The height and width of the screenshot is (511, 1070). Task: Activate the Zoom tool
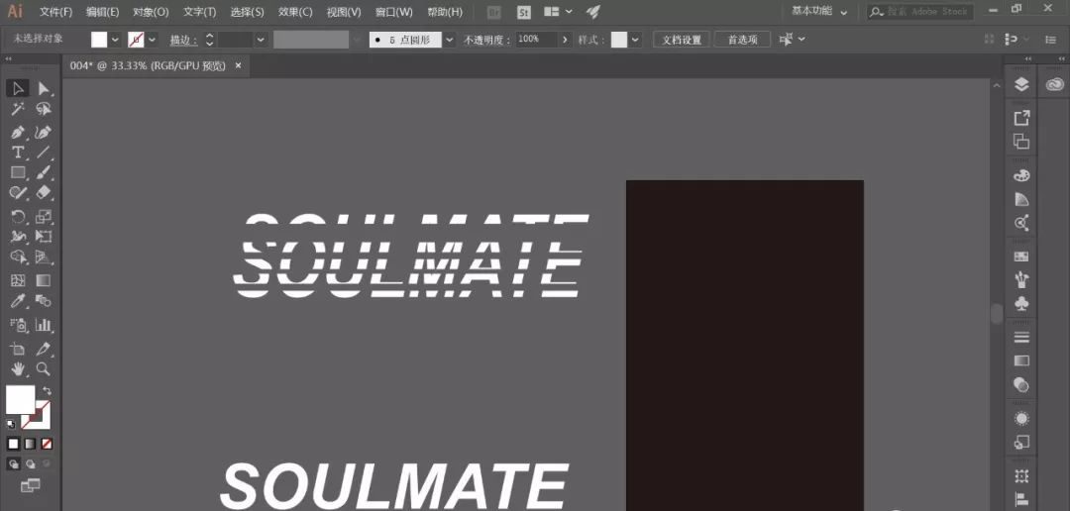click(44, 369)
